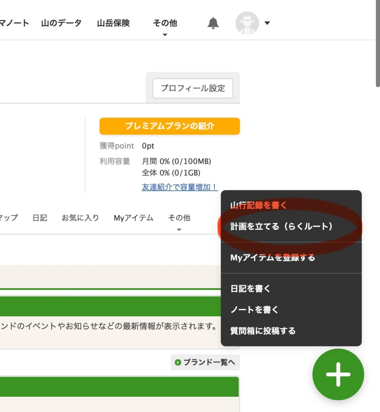Click the green arrow icon on ブランド一覧へ
The height and width of the screenshot is (412, 380).
coord(178,363)
